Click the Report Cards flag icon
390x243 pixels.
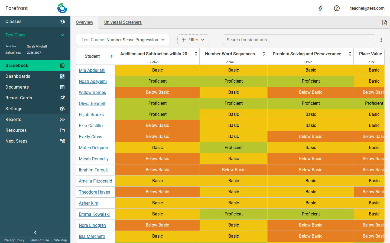coord(62,98)
